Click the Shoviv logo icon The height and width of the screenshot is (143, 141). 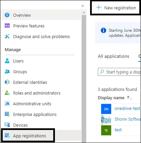pos(106,120)
